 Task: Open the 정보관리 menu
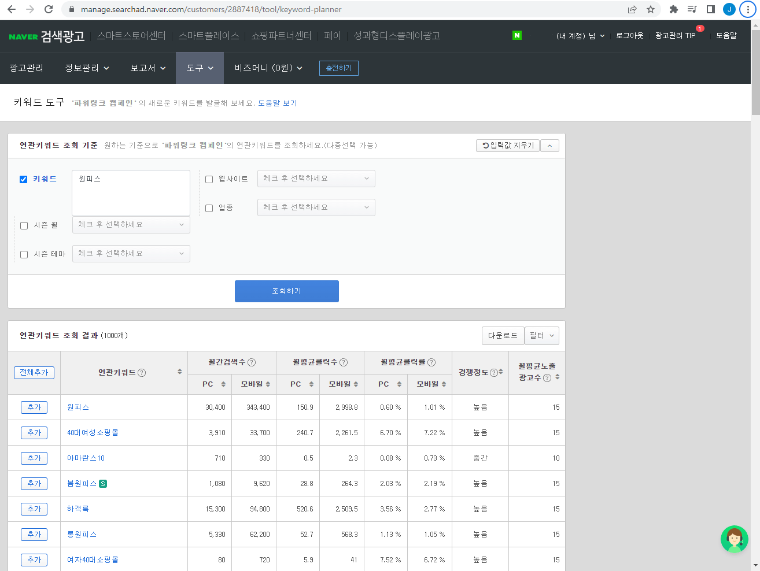pyautogui.click(x=87, y=68)
